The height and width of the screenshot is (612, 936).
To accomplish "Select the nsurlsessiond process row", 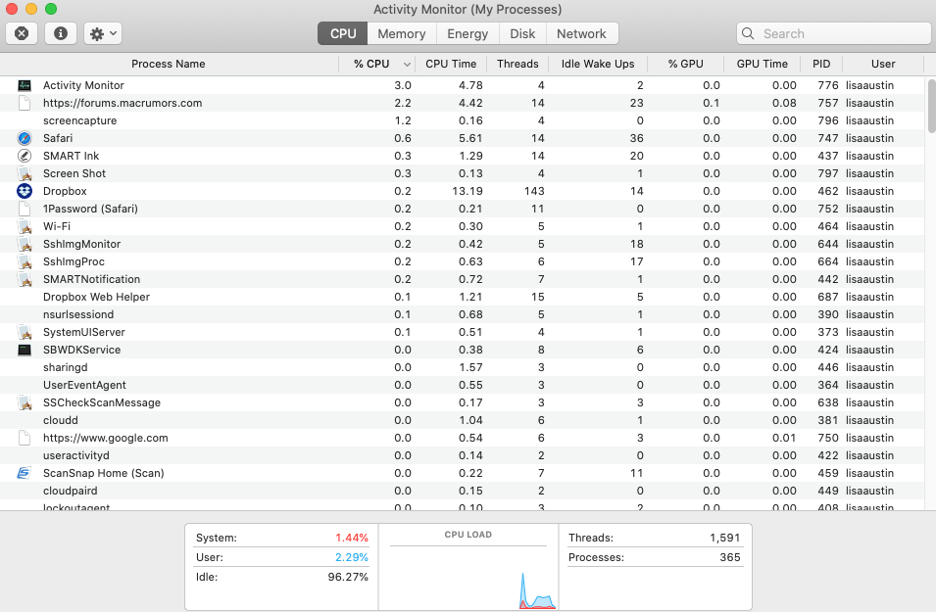I will click(x=463, y=314).
